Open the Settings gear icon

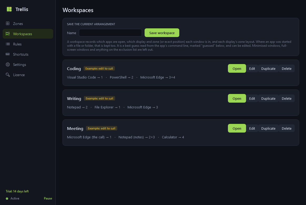(x=8, y=65)
